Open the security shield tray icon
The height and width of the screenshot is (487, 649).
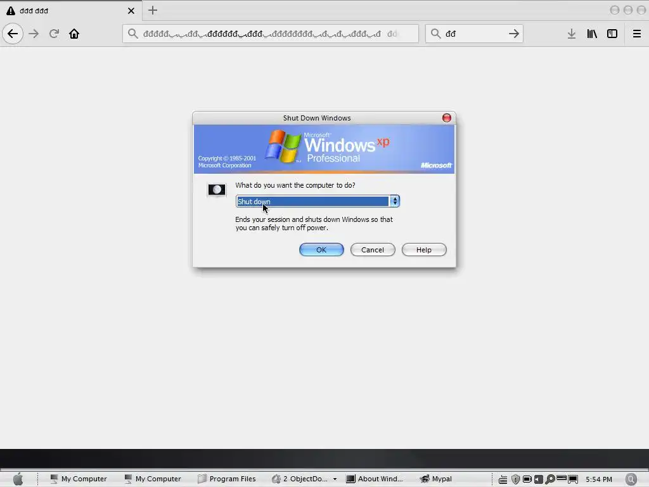tap(515, 479)
